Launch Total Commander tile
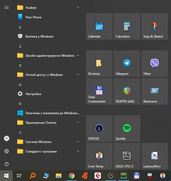Screen dimensions: 171x181 [x=99, y=91]
